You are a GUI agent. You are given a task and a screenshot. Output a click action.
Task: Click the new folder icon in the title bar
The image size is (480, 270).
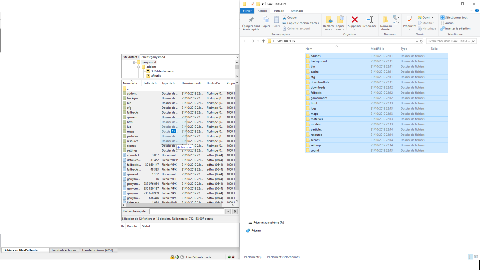click(258, 4)
